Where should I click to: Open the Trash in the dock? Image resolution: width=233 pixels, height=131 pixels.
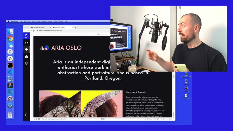pos(10,115)
